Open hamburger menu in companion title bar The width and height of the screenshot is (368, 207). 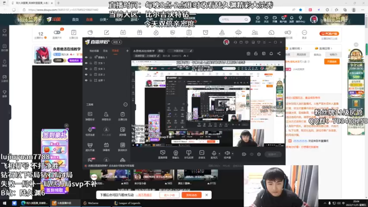pos(264,42)
